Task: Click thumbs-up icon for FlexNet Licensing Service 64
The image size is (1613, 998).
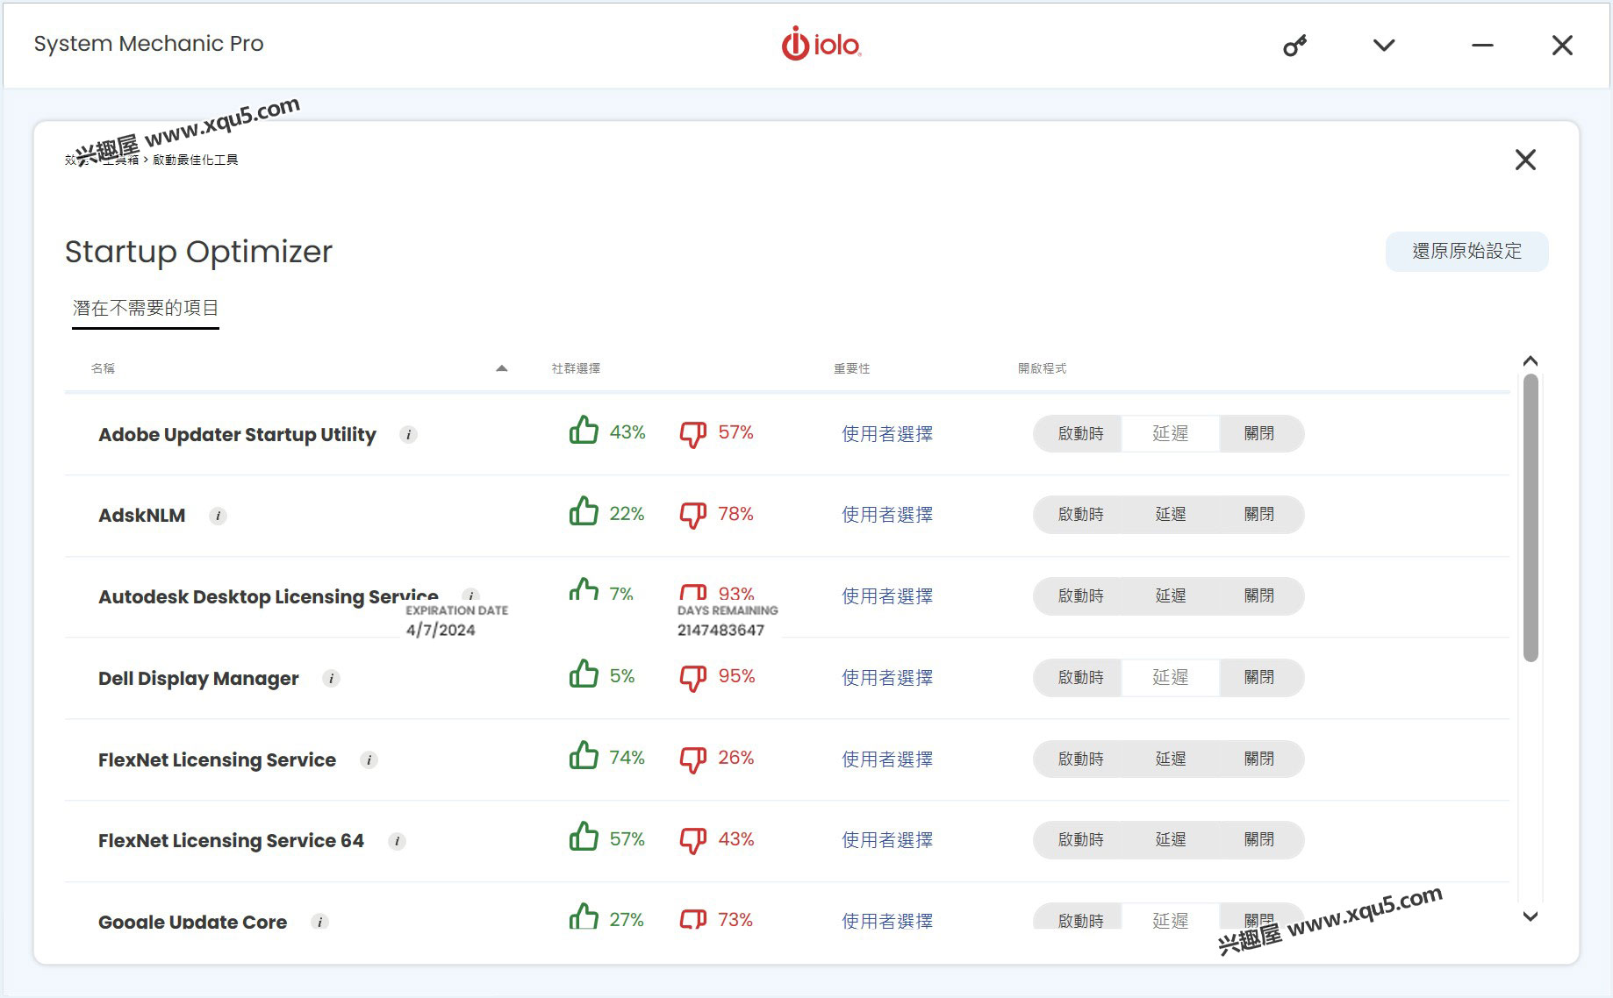Action: [584, 837]
